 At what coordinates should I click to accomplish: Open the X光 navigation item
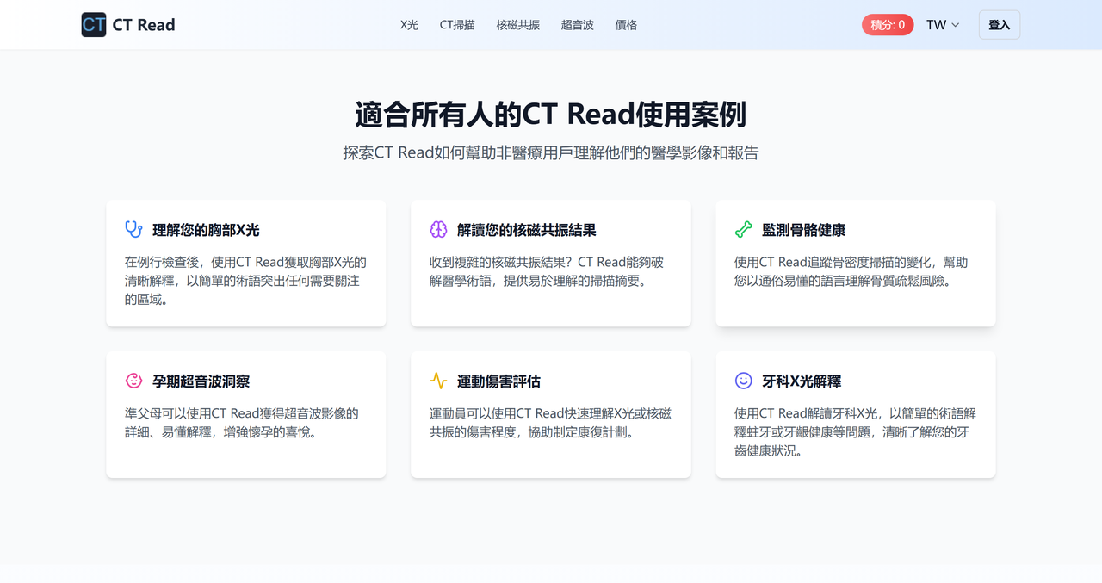click(x=409, y=25)
